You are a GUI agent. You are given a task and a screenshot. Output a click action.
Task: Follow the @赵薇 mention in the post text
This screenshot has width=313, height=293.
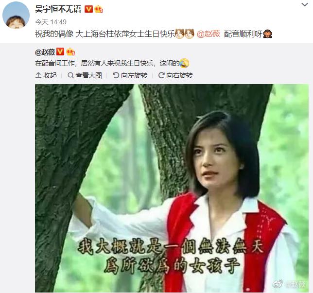point(209,34)
